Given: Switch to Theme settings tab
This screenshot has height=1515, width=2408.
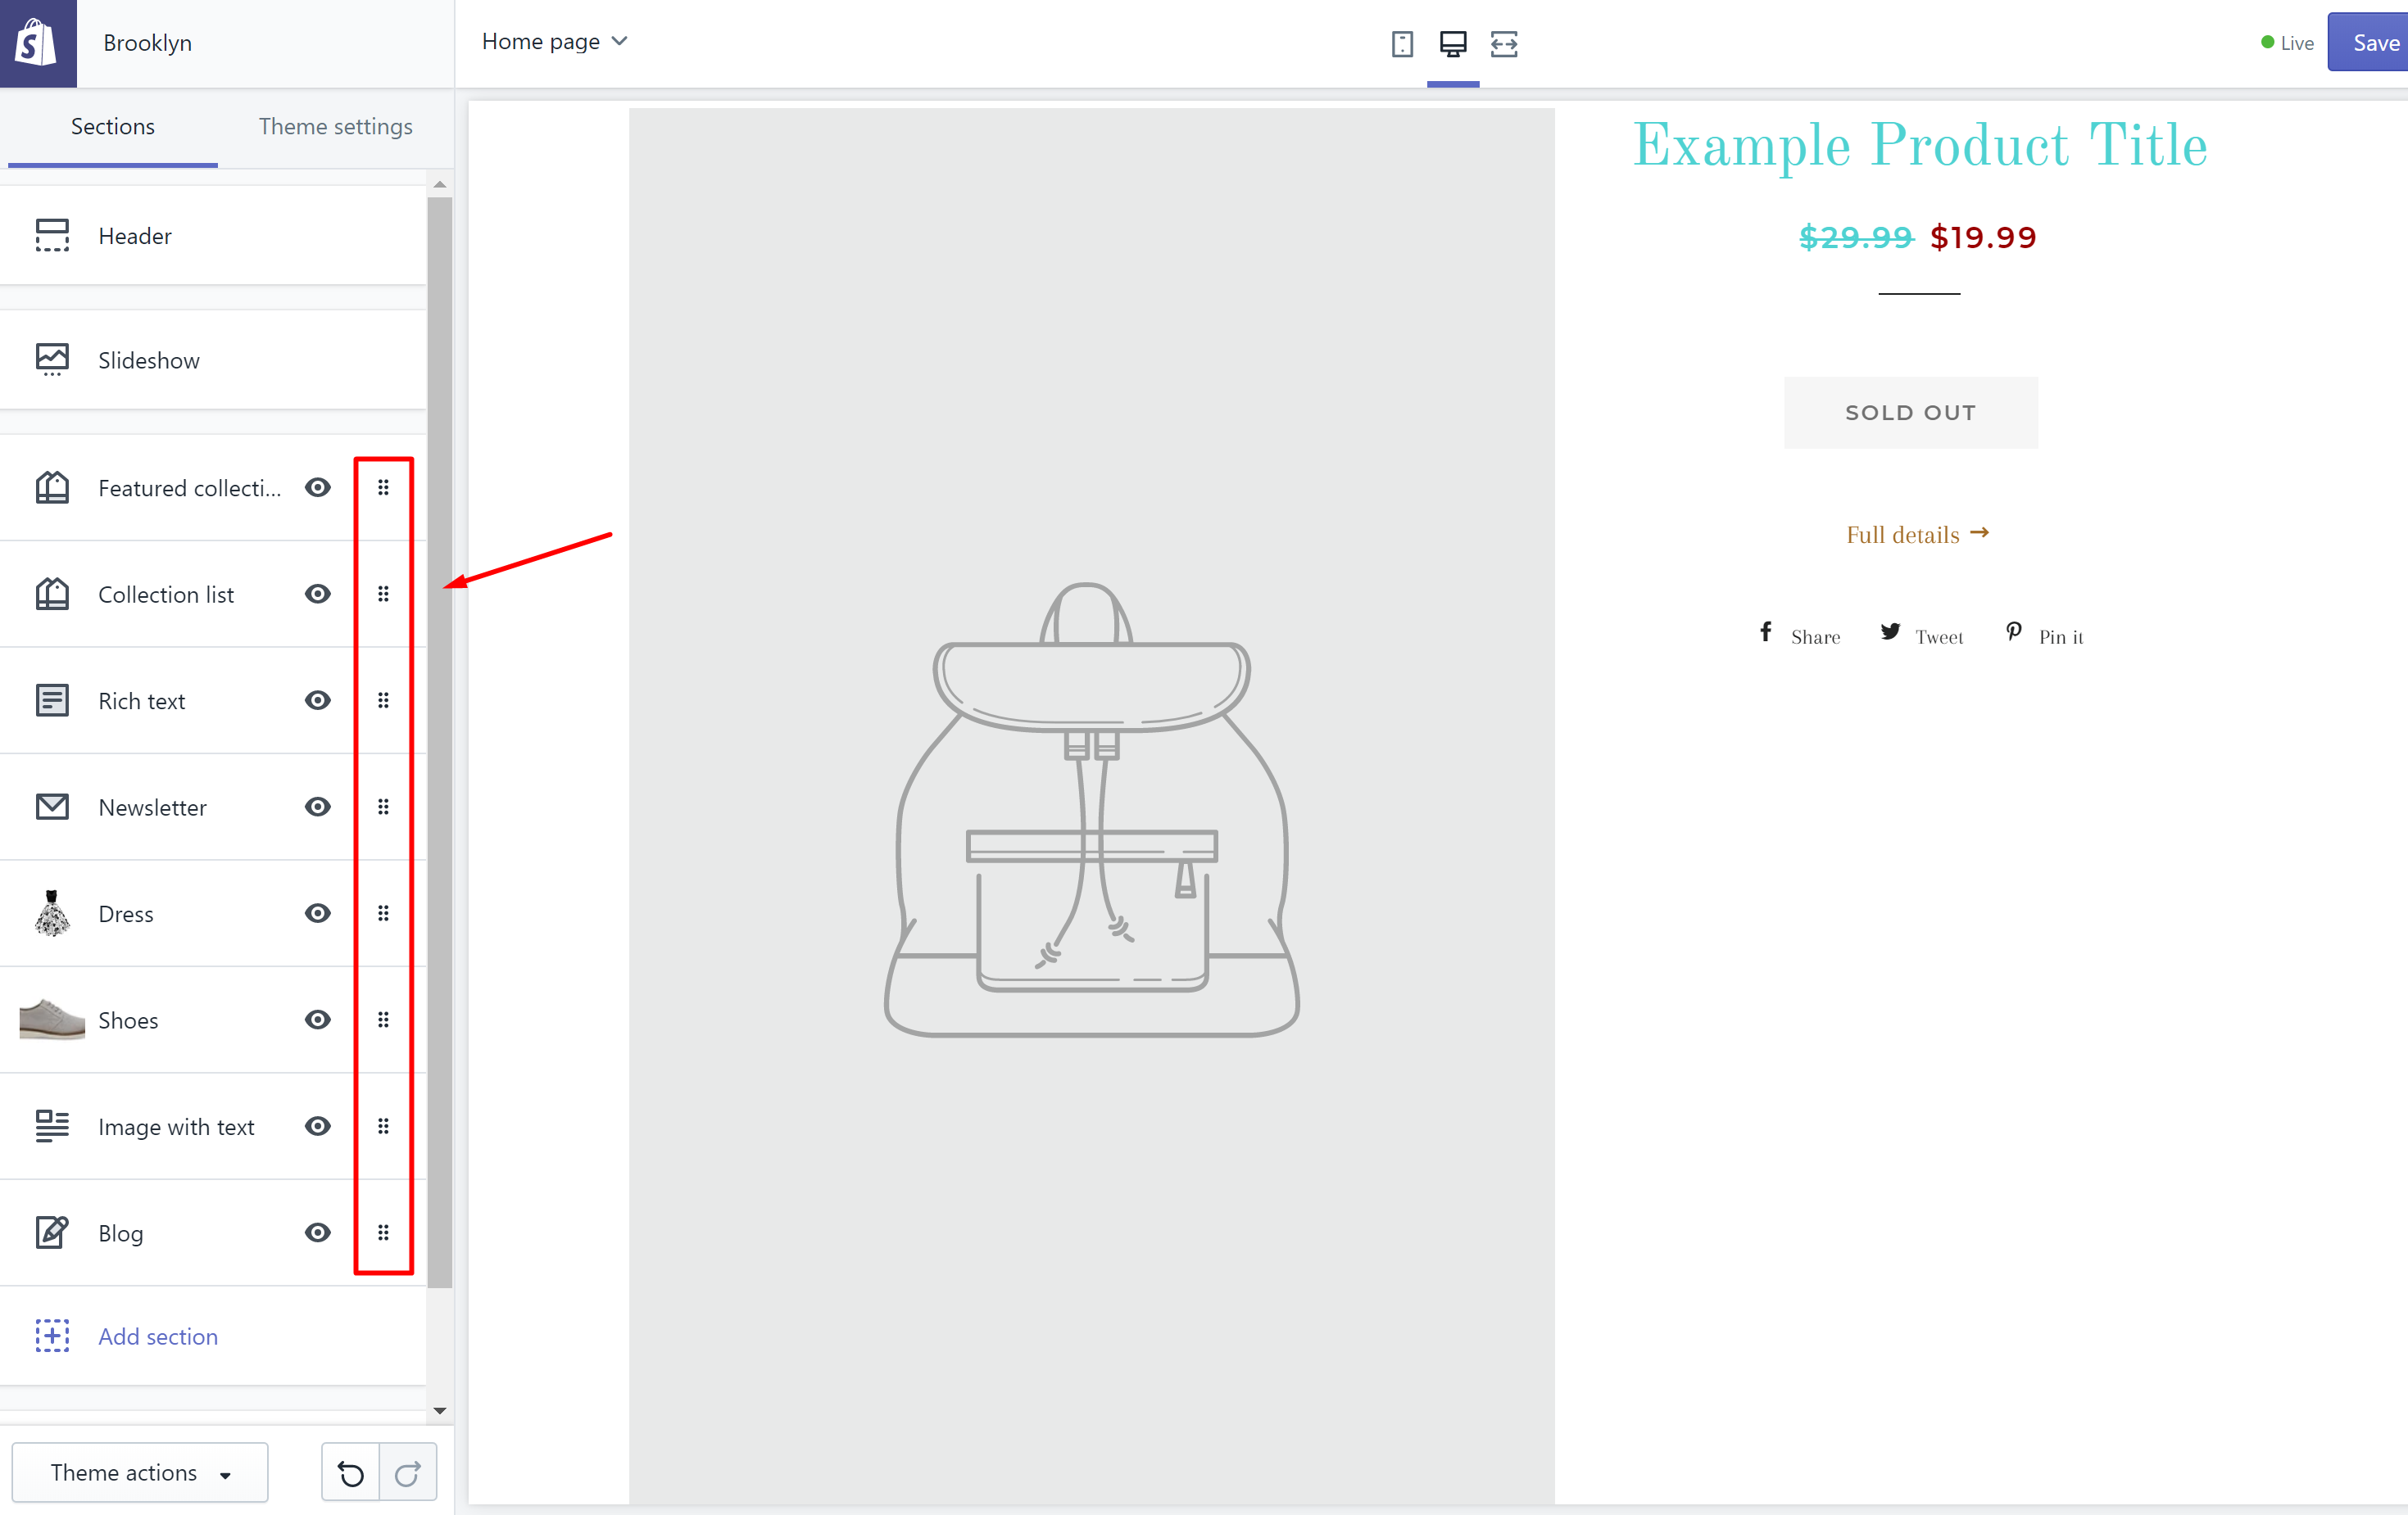Looking at the screenshot, I should click(x=335, y=125).
